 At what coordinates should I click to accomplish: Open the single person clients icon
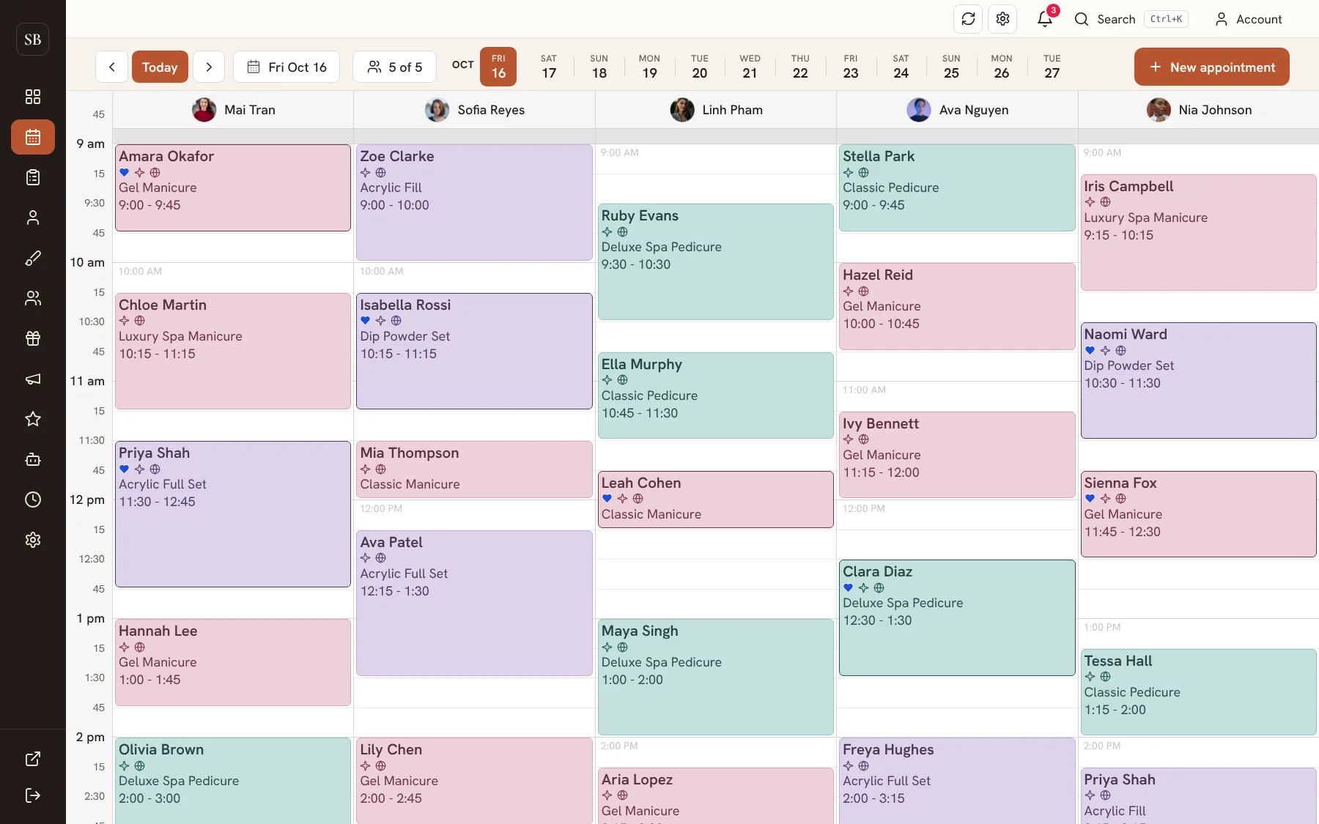(x=33, y=218)
